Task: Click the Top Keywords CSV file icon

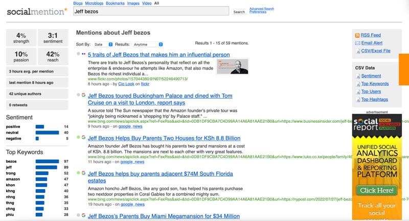Action: (x=358, y=84)
